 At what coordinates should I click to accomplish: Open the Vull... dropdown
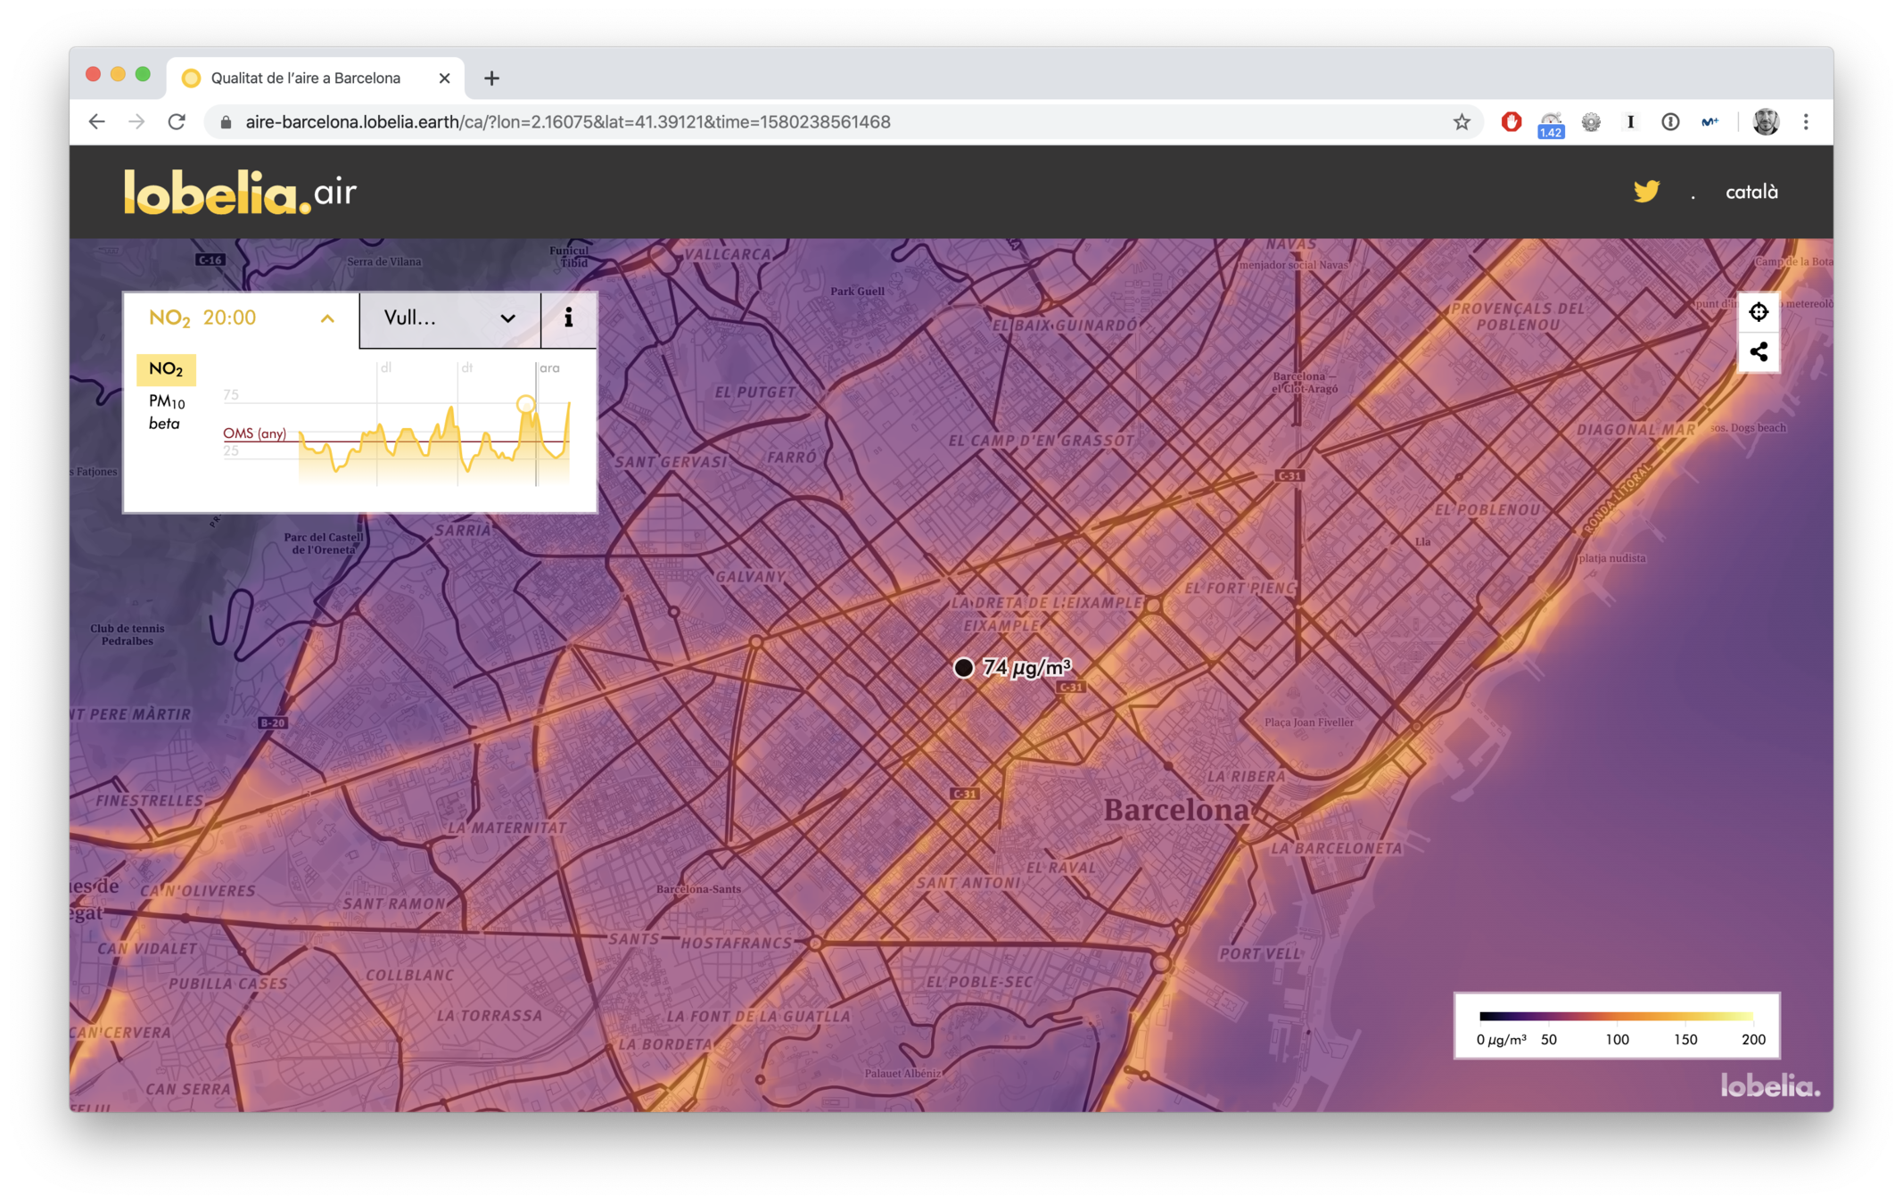pos(449,318)
